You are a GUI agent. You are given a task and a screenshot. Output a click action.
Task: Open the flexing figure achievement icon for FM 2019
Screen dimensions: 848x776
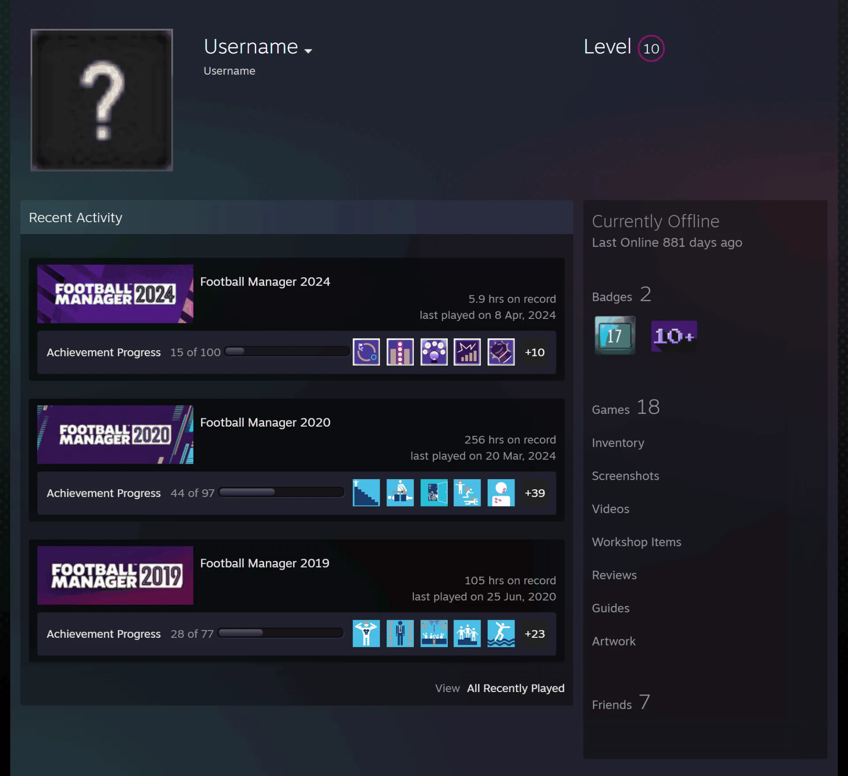click(366, 633)
